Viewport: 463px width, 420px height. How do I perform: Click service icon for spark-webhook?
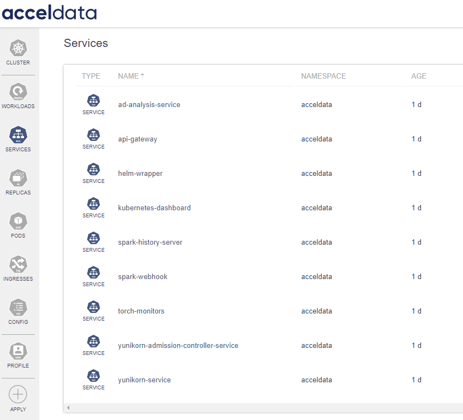pos(93,273)
